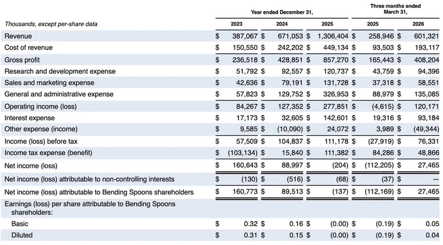Click the Basic earnings per share label
443x245 pixels.
point(20,224)
